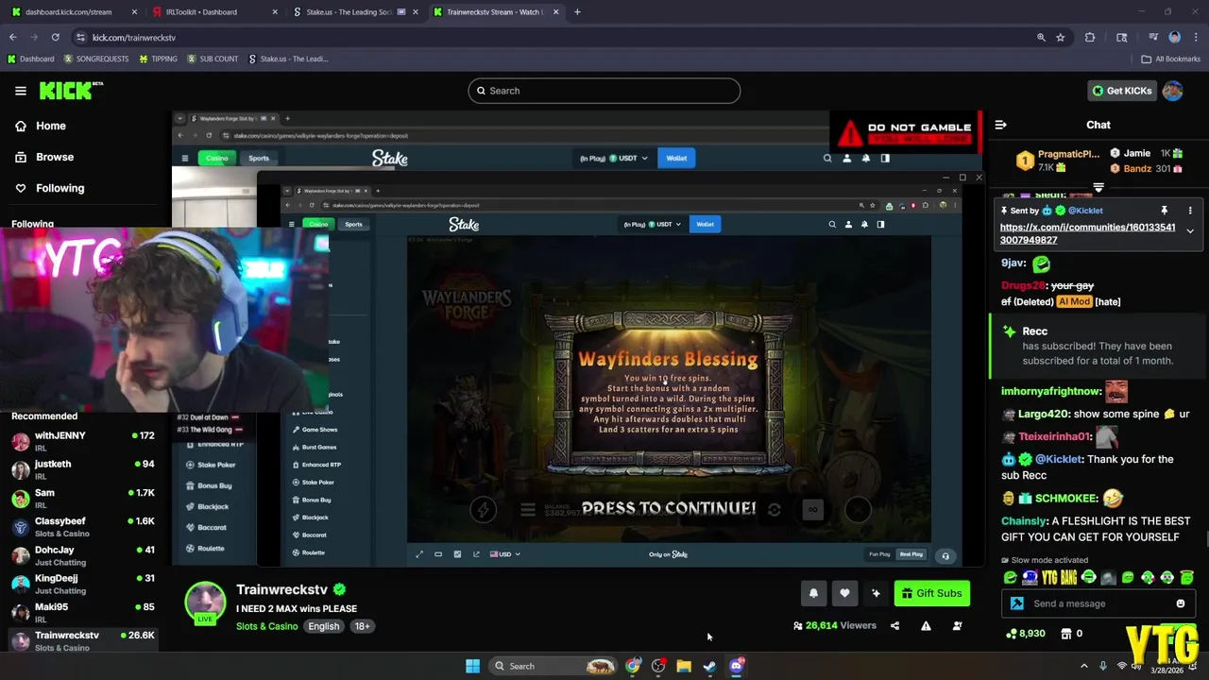1209x680 pixels.
Task: Switch to dashboard.kick.com/stream browser tab
Action: [x=75, y=12]
